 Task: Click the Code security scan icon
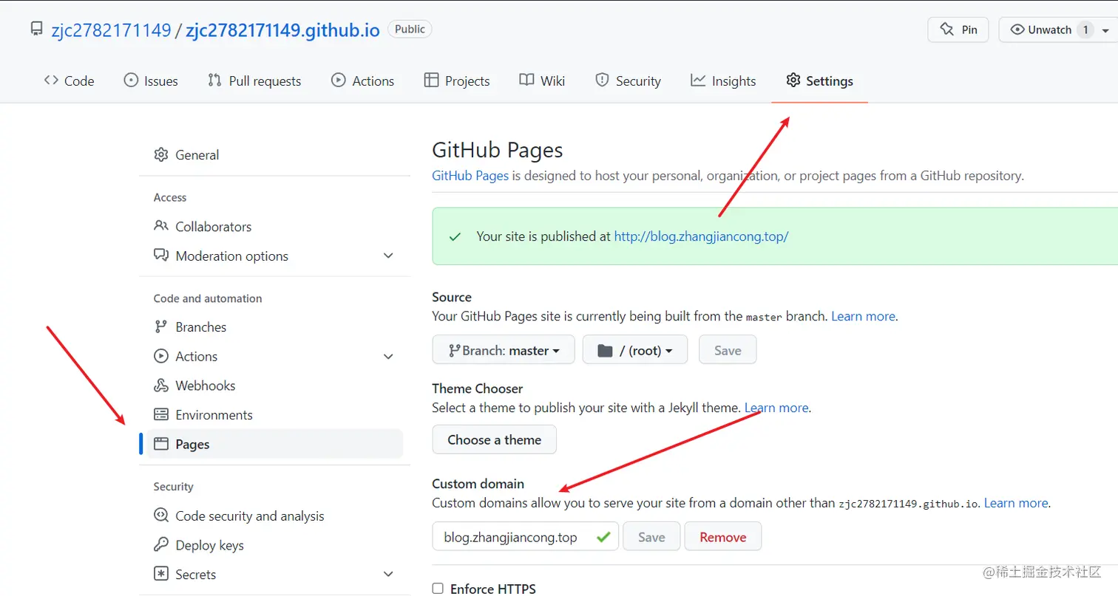(160, 515)
